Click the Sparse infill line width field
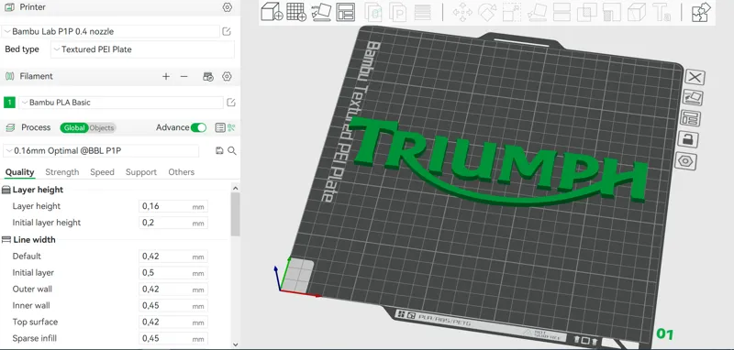 [173, 338]
